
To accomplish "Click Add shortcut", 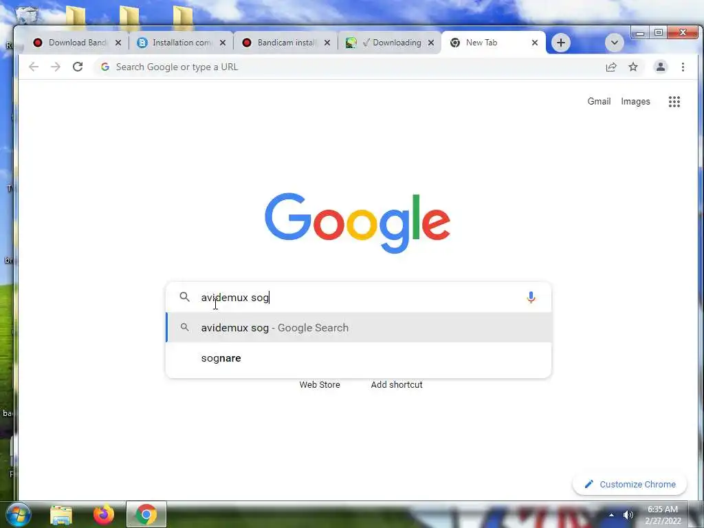I will click(x=397, y=385).
